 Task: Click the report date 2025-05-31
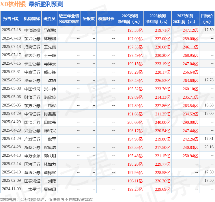tap(11, 72)
